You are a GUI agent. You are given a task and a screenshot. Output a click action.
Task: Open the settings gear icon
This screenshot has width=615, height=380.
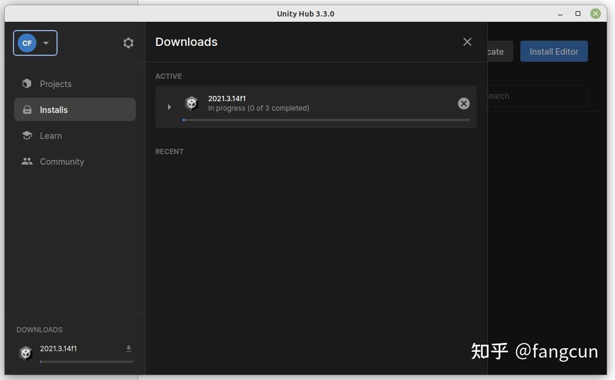(x=128, y=42)
